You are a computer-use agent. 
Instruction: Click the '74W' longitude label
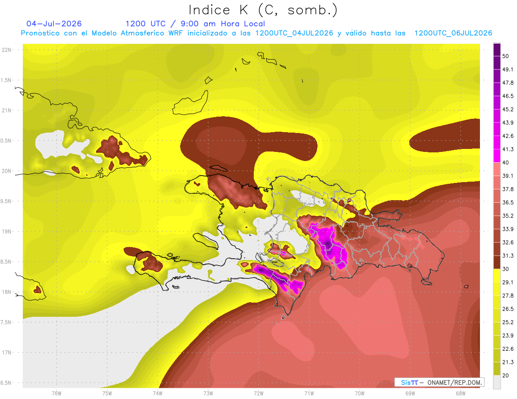pyautogui.click(x=157, y=393)
